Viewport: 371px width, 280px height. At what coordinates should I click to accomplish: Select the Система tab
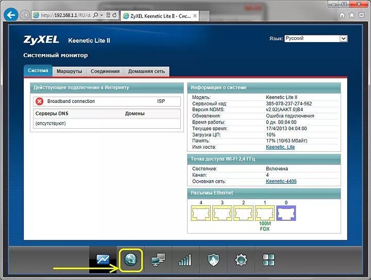(38, 71)
